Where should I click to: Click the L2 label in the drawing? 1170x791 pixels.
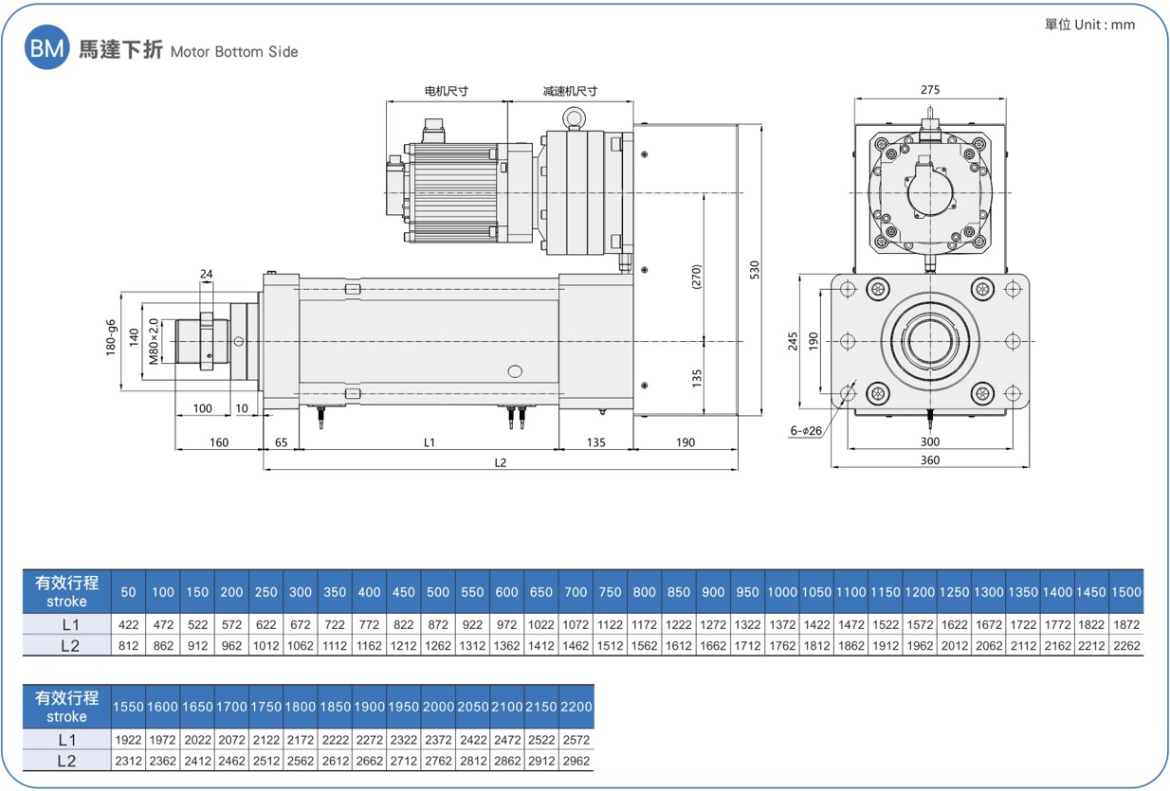tap(501, 462)
